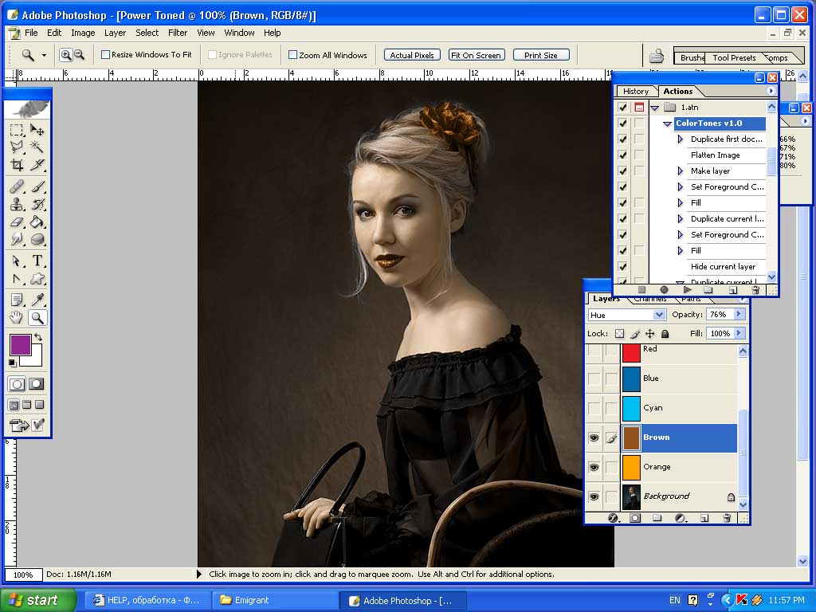Open the Windows Start menu
This screenshot has width=816, height=612.
click(x=37, y=601)
